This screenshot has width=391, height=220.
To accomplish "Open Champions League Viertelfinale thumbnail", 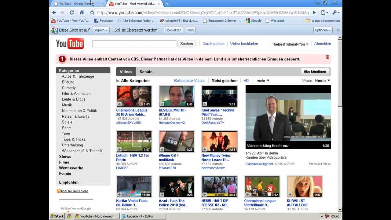I will [x=262, y=187].
